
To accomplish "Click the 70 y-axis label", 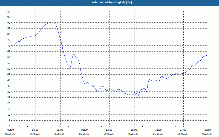I will 9,46.
